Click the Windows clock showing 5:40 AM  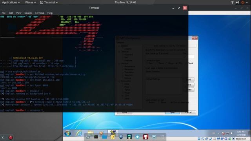pyautogui.click(x=242, y=133)
